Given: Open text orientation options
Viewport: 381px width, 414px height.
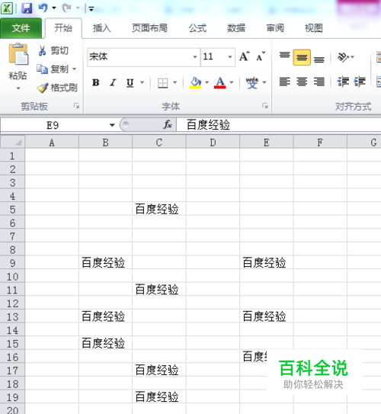Looking at the screenshot, I should point(345,57).
